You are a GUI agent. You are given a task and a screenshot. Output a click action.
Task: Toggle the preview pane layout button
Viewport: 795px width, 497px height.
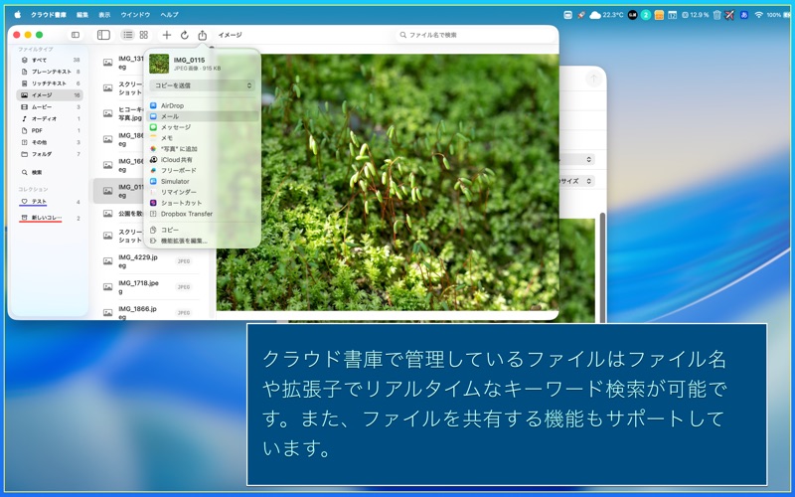pos(103,35)
